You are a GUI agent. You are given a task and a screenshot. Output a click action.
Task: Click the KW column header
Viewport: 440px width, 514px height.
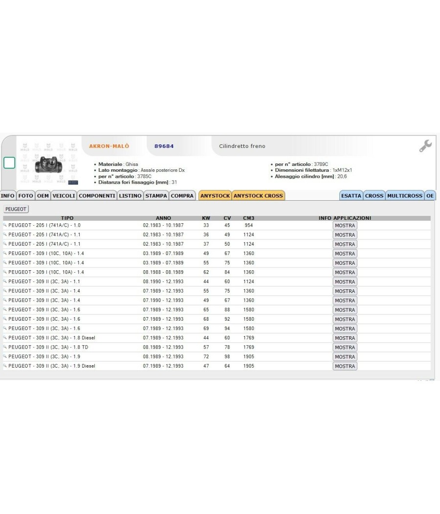pos(206,218)
